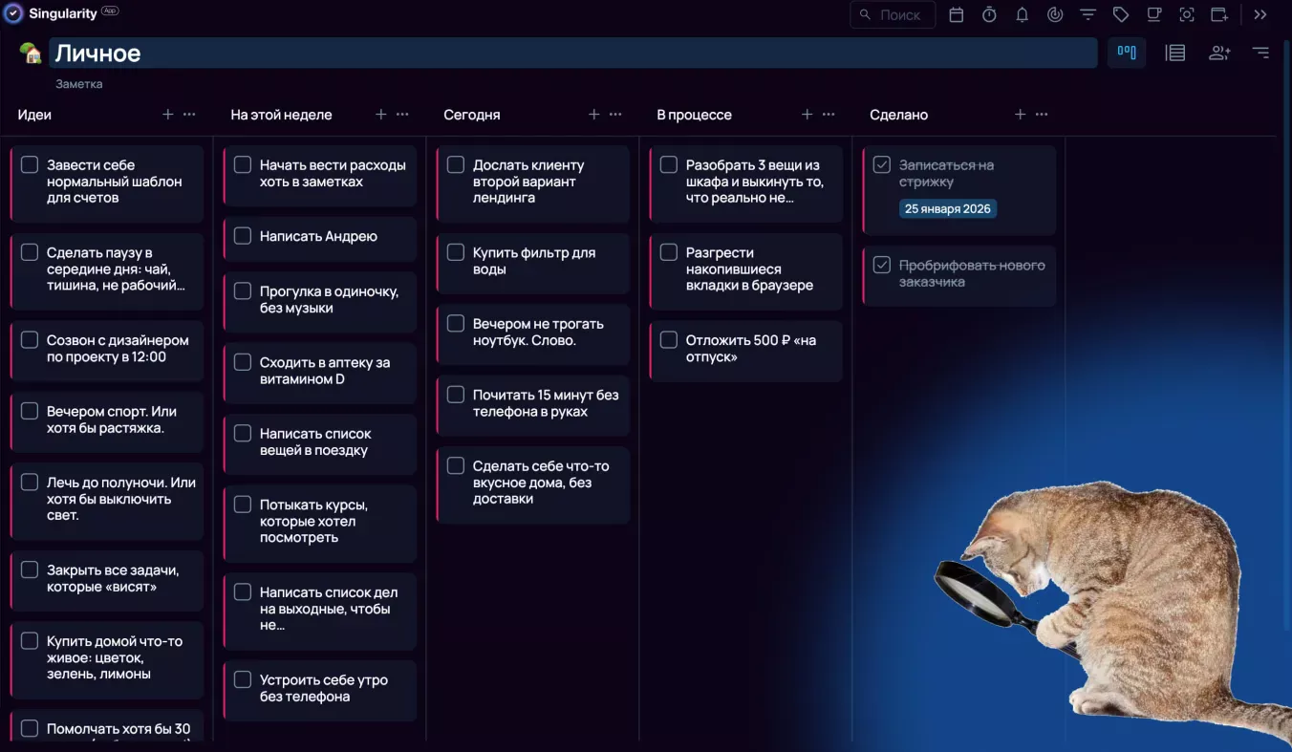The width and height of the screenshot is (1292, 752).
Task: Check off 'Дослать клиенту второй вариант' task
Action: click(456, 165)
